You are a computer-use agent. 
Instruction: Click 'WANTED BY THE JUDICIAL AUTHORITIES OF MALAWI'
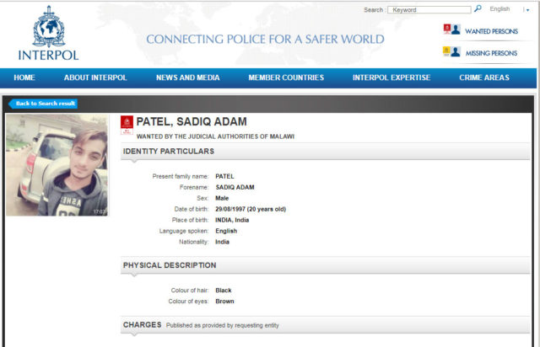click(x=215, y=136)
